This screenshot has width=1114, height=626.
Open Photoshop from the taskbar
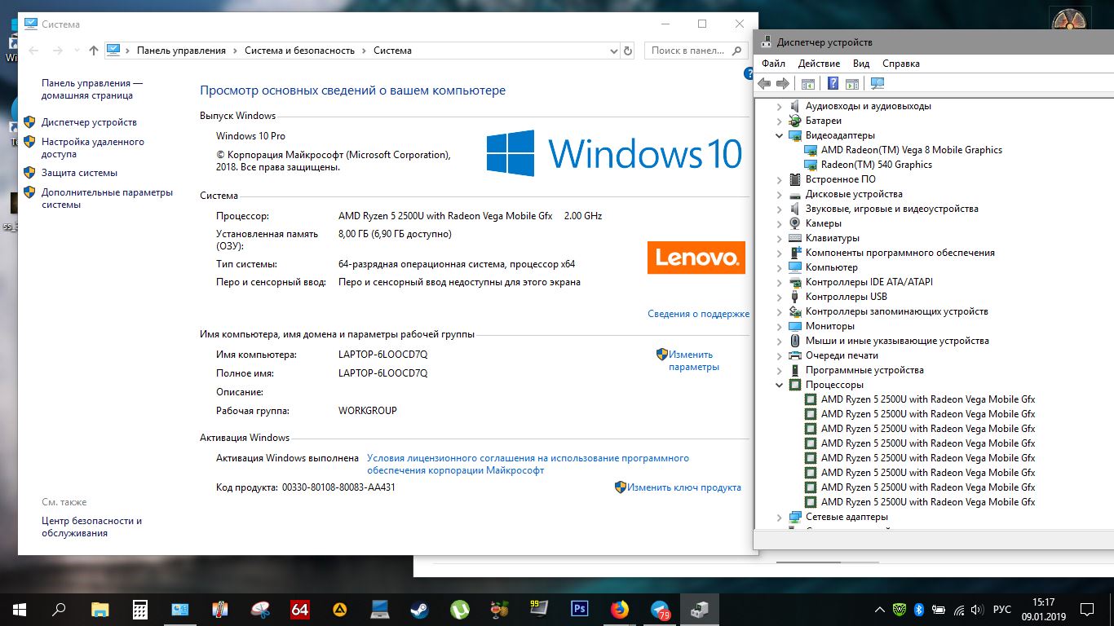pyautogui.click(x=580, y=609)
